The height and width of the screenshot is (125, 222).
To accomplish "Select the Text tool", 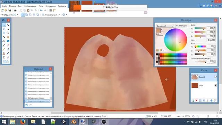I will coord(4,57).
